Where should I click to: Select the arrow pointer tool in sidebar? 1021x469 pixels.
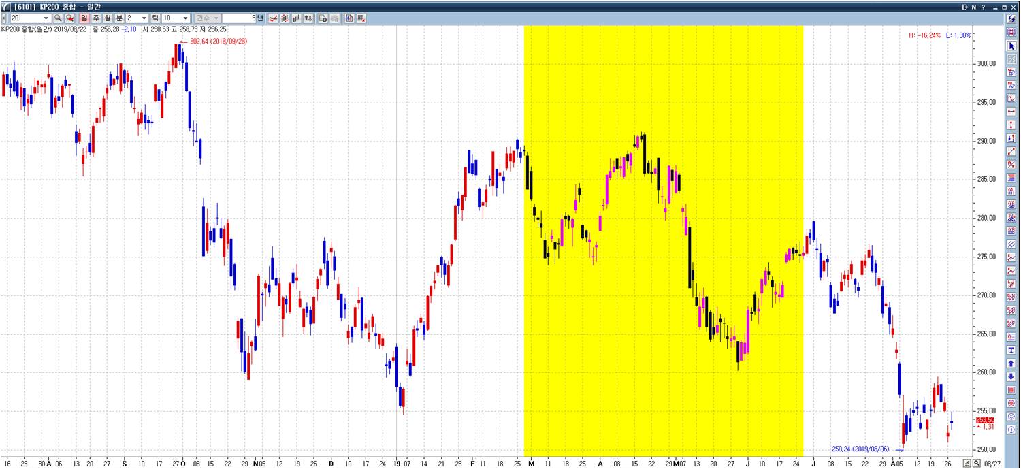point(1011,46)
